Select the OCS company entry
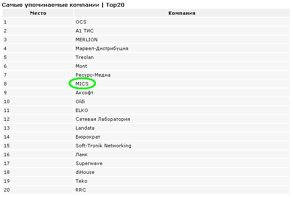Screen dimensions: 293x197 81,22
